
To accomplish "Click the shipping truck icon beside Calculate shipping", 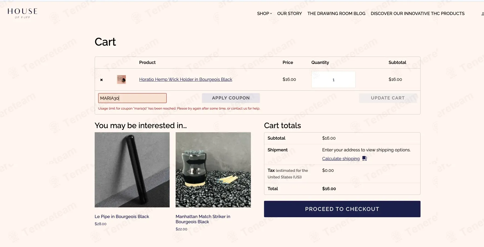I will pos(364,158).
